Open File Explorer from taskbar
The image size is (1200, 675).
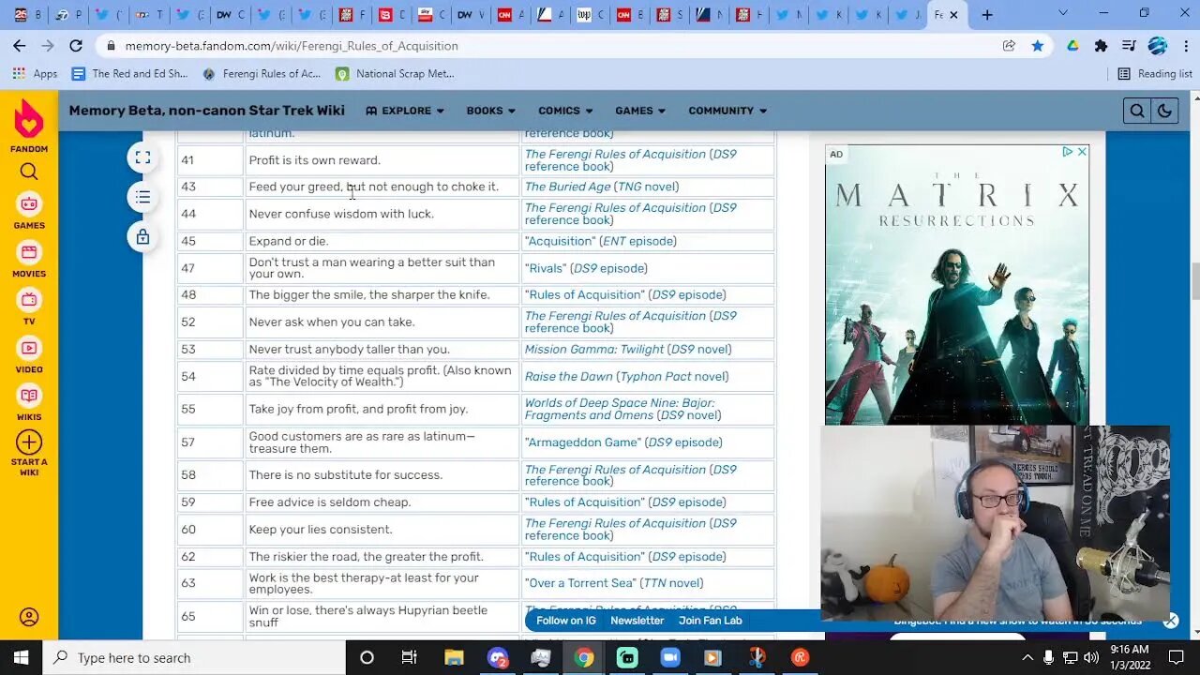pos(454,657)
